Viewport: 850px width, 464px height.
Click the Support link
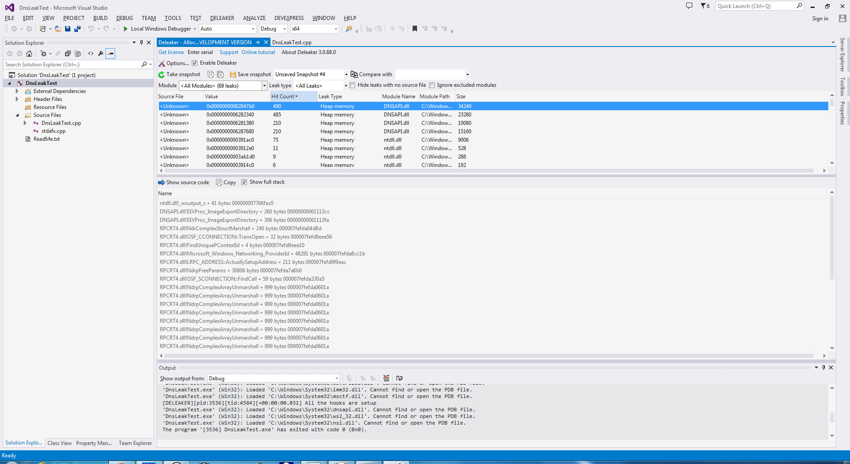point(229,52)
